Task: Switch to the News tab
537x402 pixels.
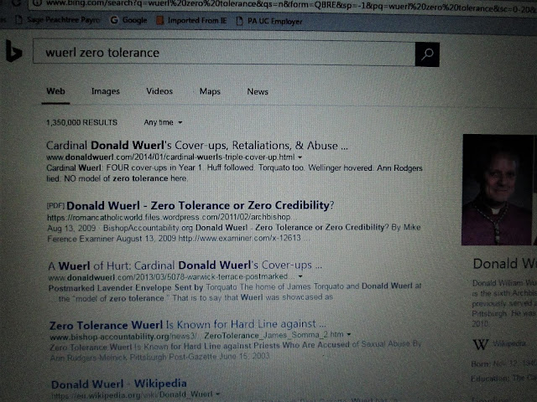Action: point(258,91)
